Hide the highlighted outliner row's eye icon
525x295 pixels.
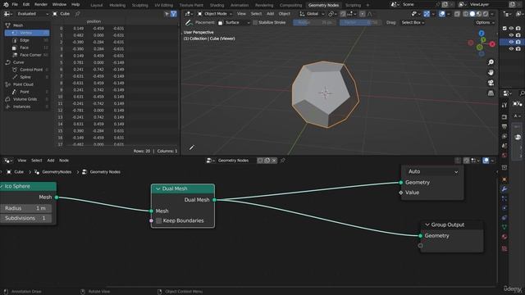511,42
